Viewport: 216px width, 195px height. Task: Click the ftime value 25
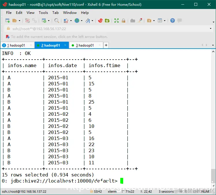click(x=91, y=102)
